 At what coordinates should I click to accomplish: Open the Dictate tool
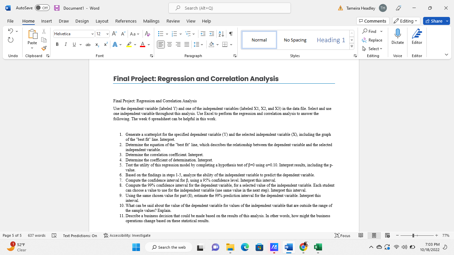coord(397,37)
